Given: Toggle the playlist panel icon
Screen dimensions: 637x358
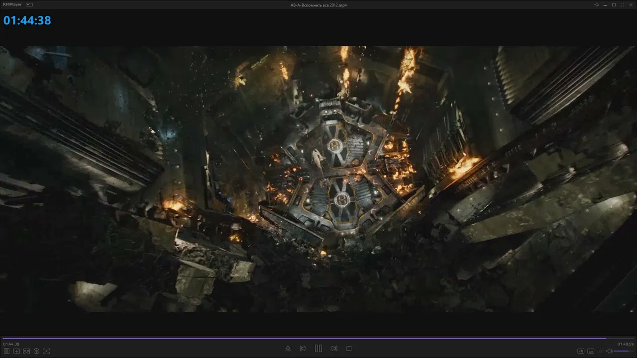Looking at the screenshot, I should [x=6, y=351].
